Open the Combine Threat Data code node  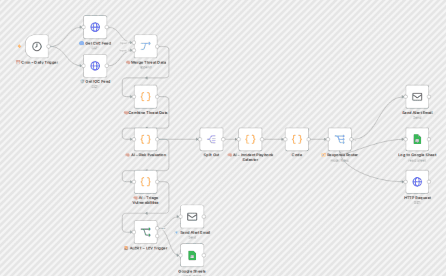(145, 97)
